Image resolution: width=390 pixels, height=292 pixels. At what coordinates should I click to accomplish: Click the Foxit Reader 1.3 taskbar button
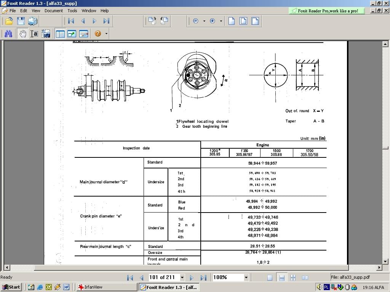[169, 287]
